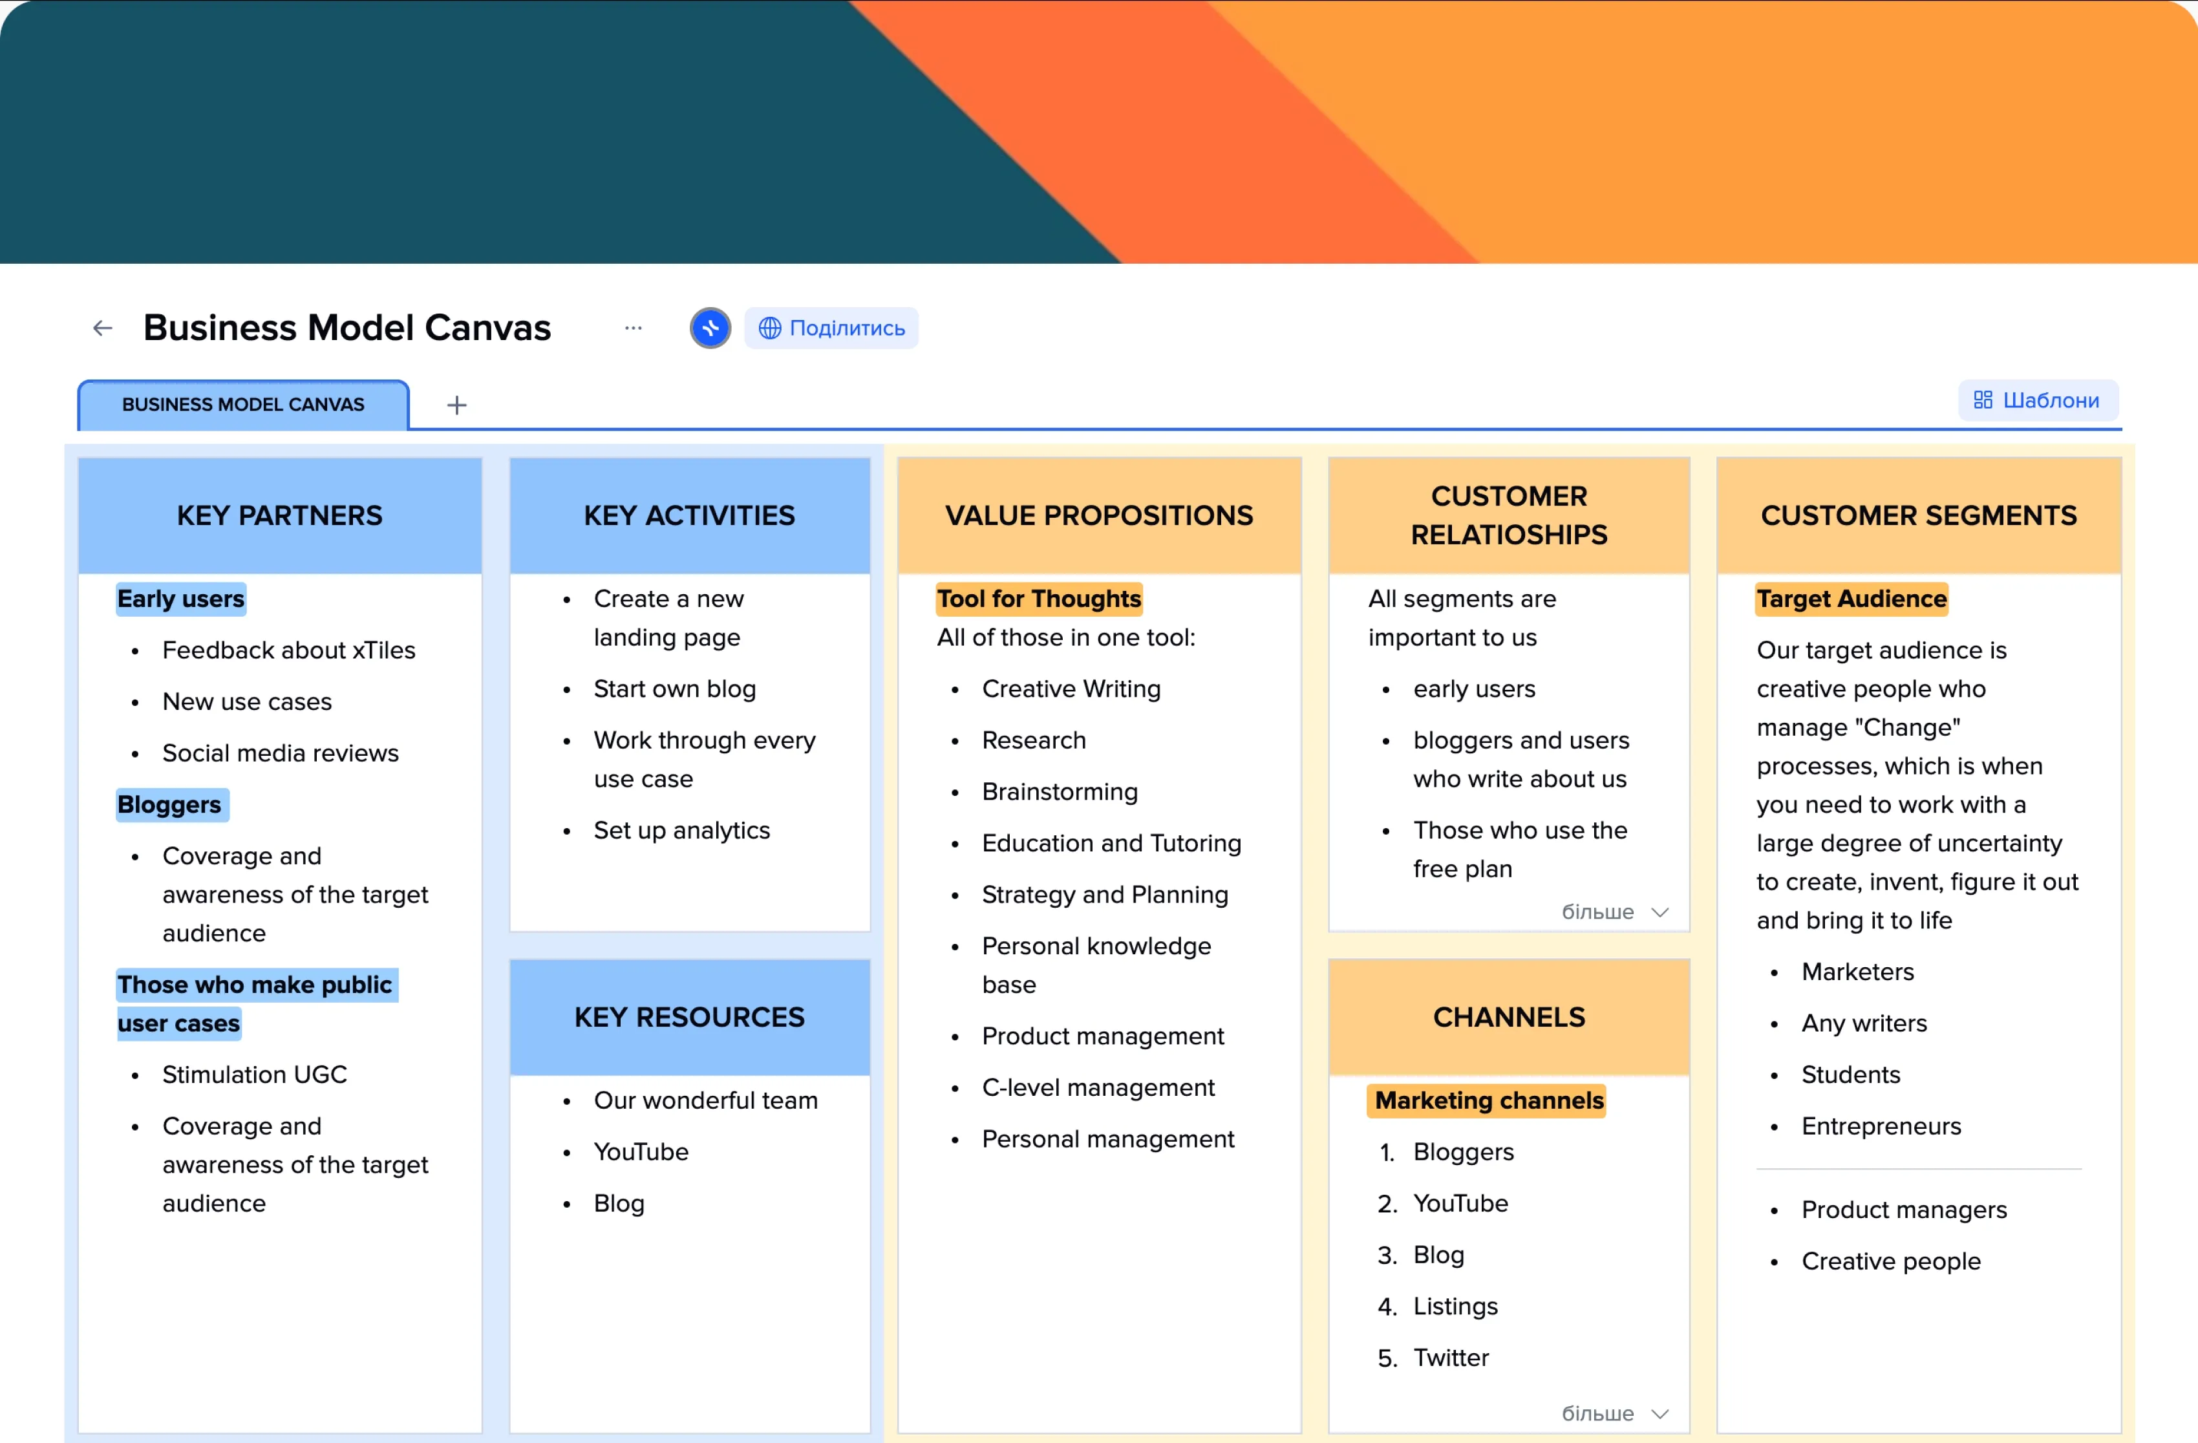Click the back arrow beside the title
The width and height of the screenshot is (2198, 1443).
click(x=103, y=328)
